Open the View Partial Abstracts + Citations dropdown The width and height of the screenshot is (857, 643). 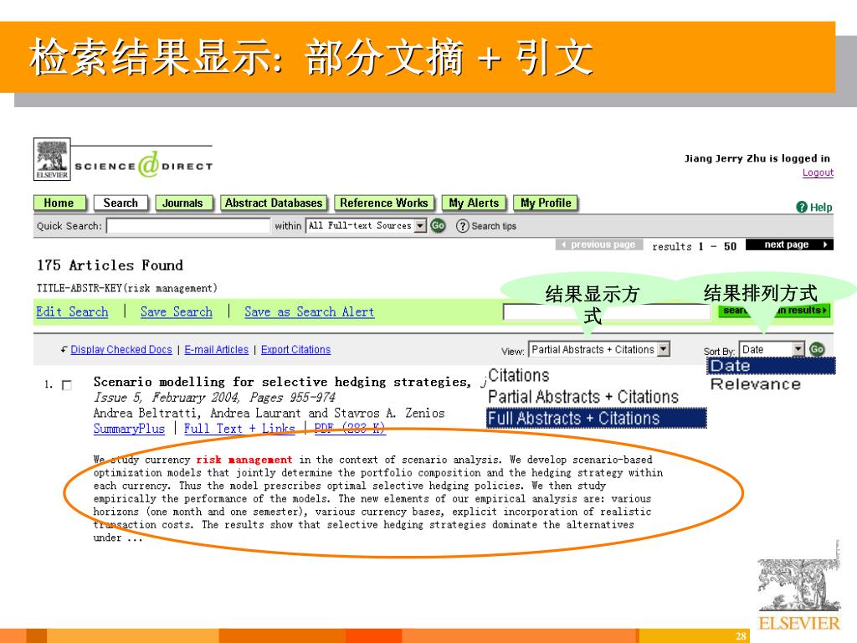coord(599,349)
